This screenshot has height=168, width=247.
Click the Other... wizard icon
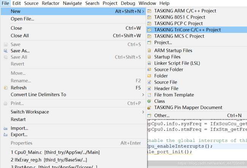(149, 116)
